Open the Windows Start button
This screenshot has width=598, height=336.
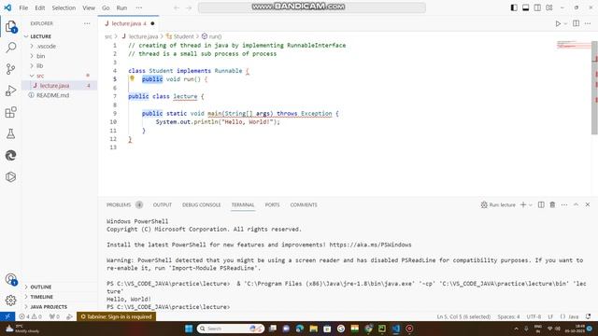(x=189, y=329)
